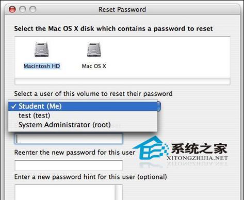Image resolution: width=244 pixels, height=200 pixels.
Task: Click the Mac OS X disk label
Action: click(94, 66)
